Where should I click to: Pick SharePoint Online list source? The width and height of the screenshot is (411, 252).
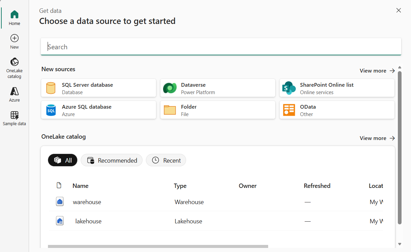point(337,88)
